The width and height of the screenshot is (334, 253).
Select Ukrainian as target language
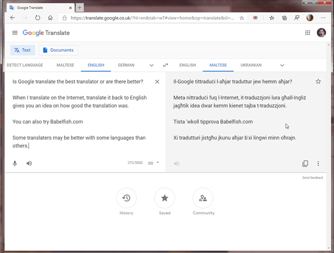(251, 65)
